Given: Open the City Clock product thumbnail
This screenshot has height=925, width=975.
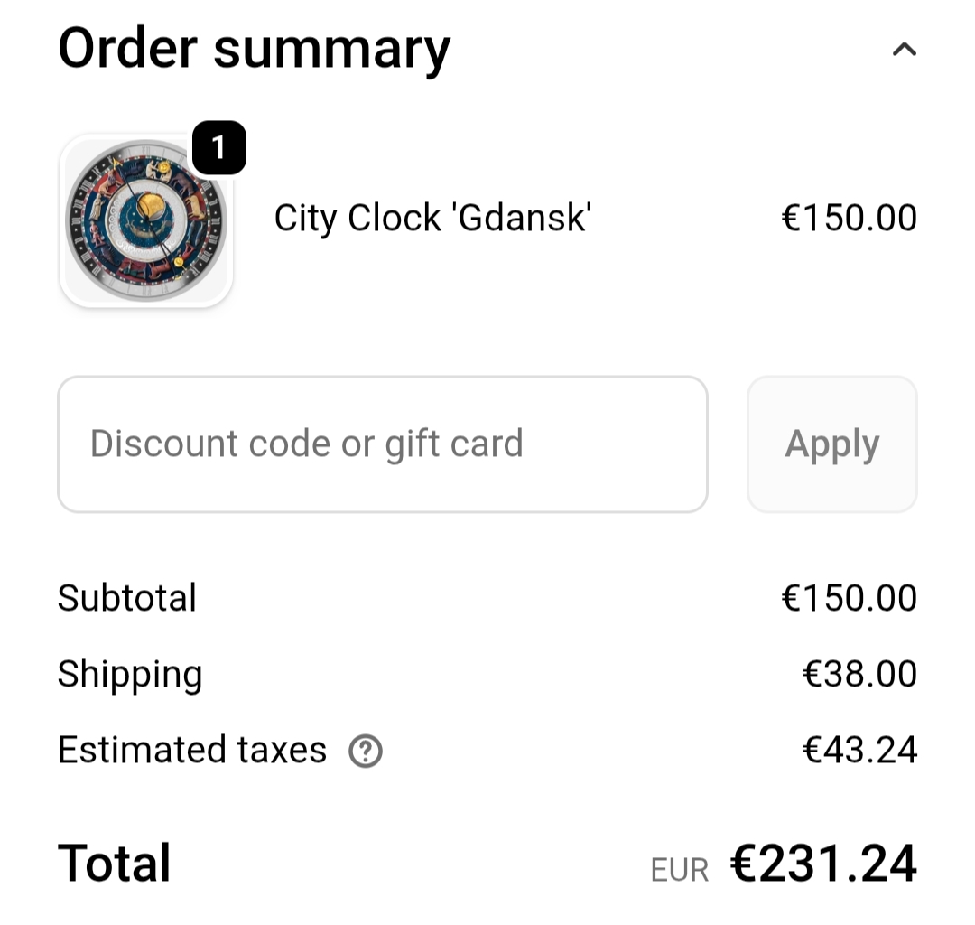Looking at the screenshot, I should pyautogui.click(x=146, y=221).
